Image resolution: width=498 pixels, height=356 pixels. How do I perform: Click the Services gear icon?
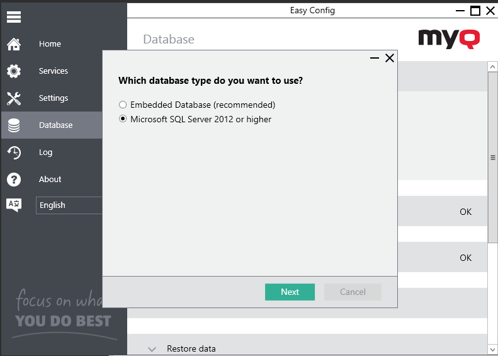pyautogui.click(x=14, y=71)
